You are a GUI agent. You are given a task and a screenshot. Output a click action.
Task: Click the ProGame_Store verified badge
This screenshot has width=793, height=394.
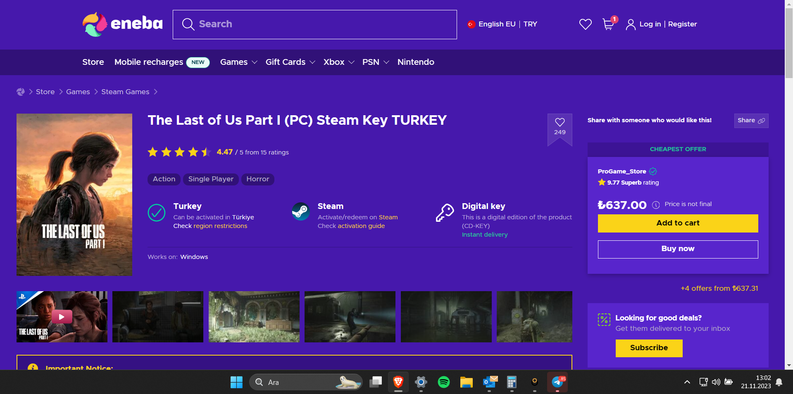coord(653,171)
